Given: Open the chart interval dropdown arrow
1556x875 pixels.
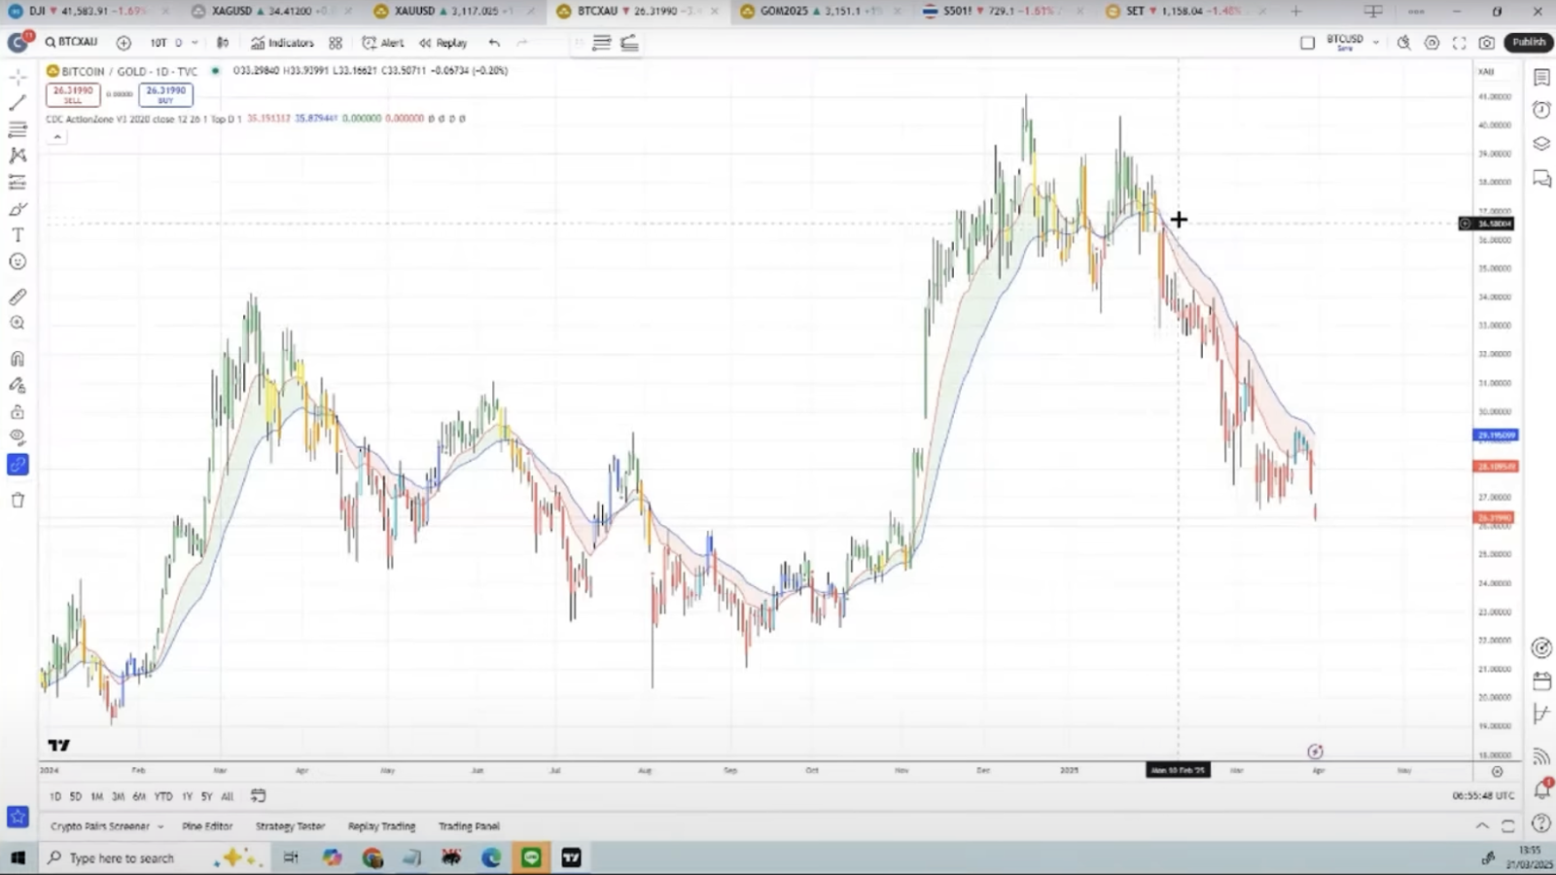Looking at the screenshot, I should pyautogui.click(x=194, y=43).
